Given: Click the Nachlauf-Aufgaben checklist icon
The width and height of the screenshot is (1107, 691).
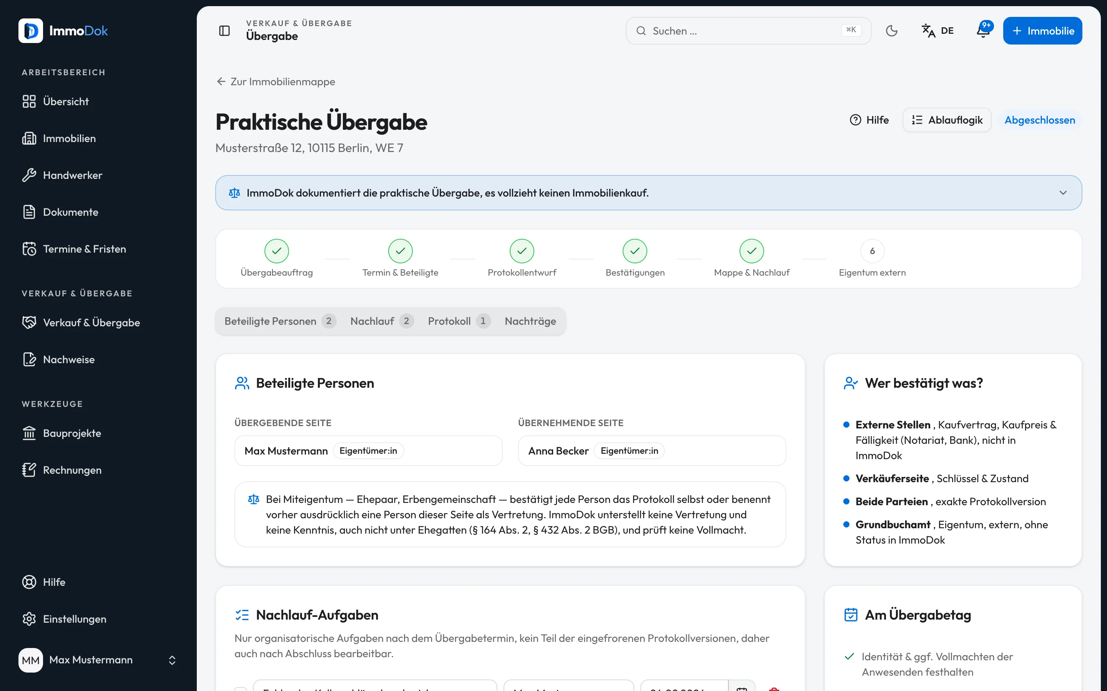Looking at the screenshot, I should pos(242,615).
